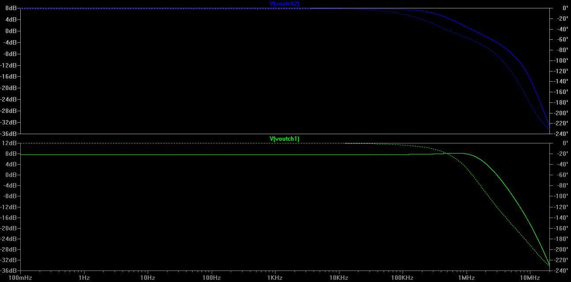Click the 10MHz frequency axis label

pos(530,278)
